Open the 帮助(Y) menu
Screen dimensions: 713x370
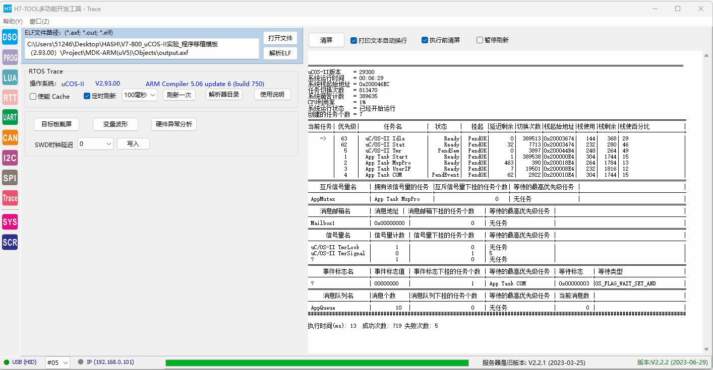13,22
